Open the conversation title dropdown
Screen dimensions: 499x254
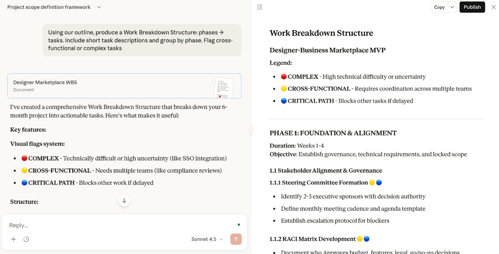click(x=99, y=7)
